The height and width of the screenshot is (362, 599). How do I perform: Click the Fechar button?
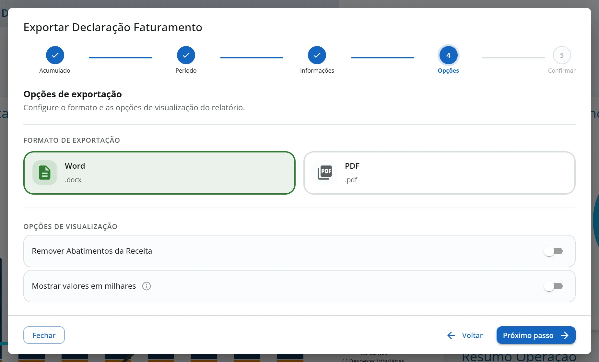pyautogui.click(x=44, y=335)
